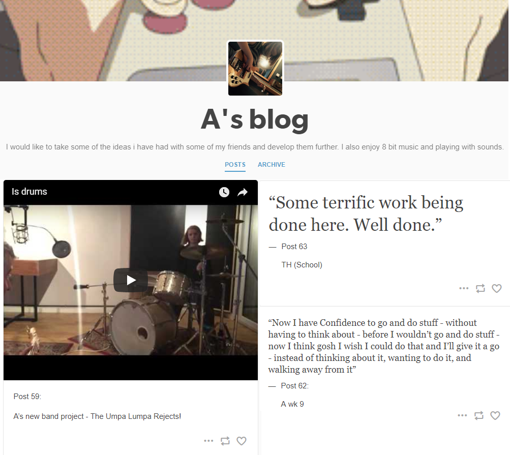Reblog the Post 59 drums video
This screenshot has width=510, height=455.
click(x=225, y=441)
